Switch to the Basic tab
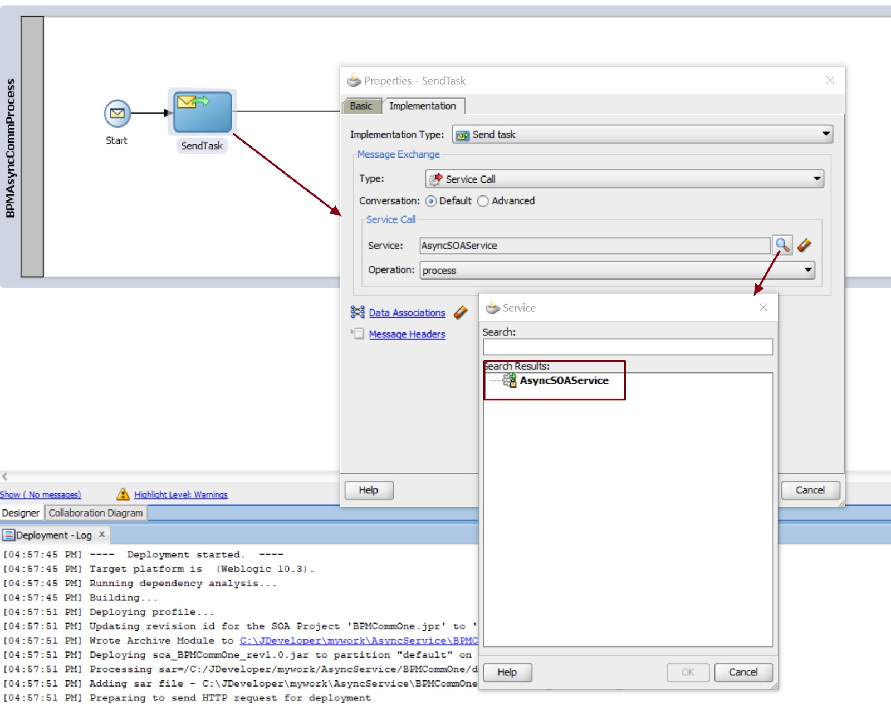891x706 pixels. pyautogui.click(x=361, y=106)
